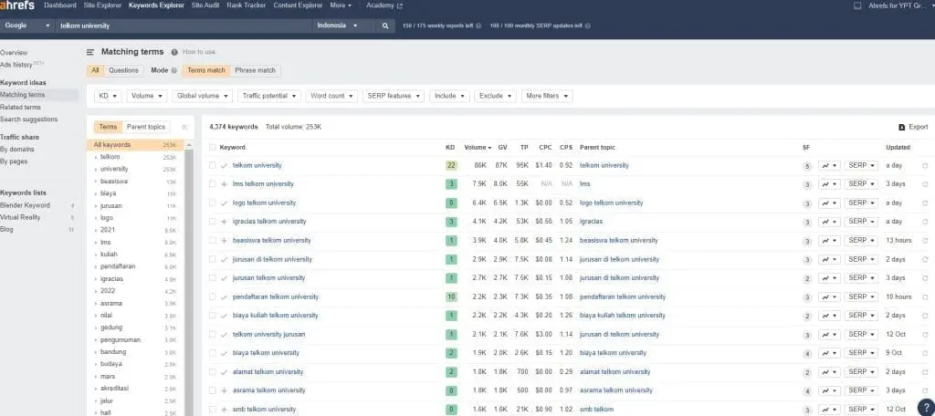Refresh the logo telkom university row

925,203
